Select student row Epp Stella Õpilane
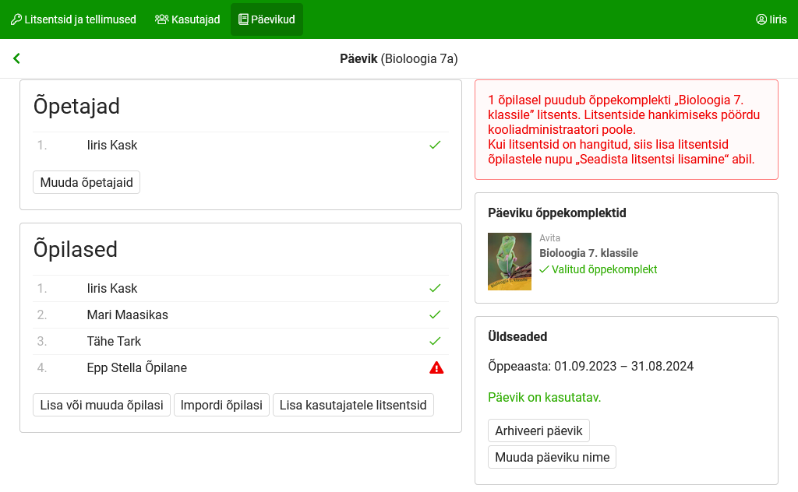Screen dimensions: 798x492 click(x=137, y=367)
